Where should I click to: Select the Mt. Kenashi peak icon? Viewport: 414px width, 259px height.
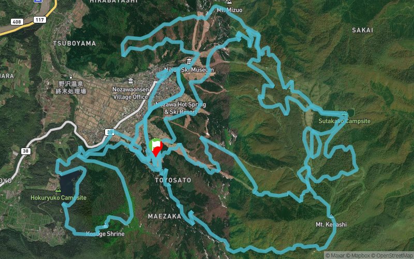coord(331,216)
